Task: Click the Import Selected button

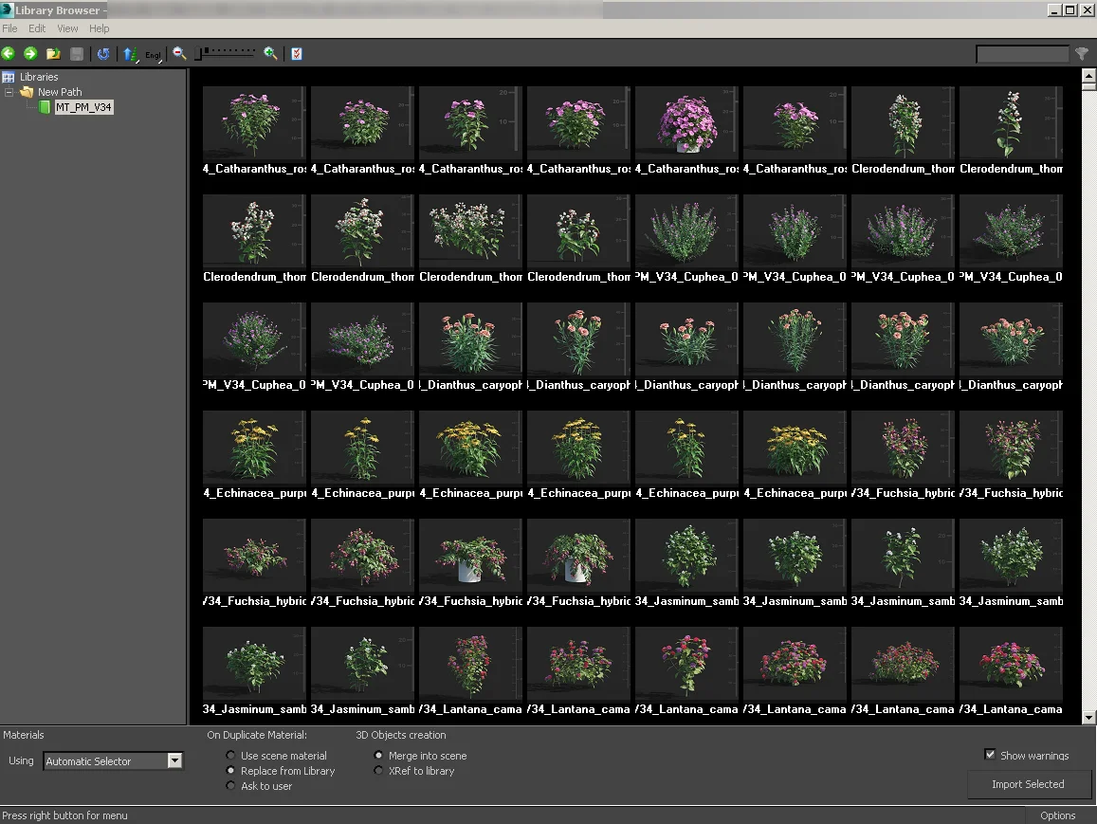Action: (1029, 784)
